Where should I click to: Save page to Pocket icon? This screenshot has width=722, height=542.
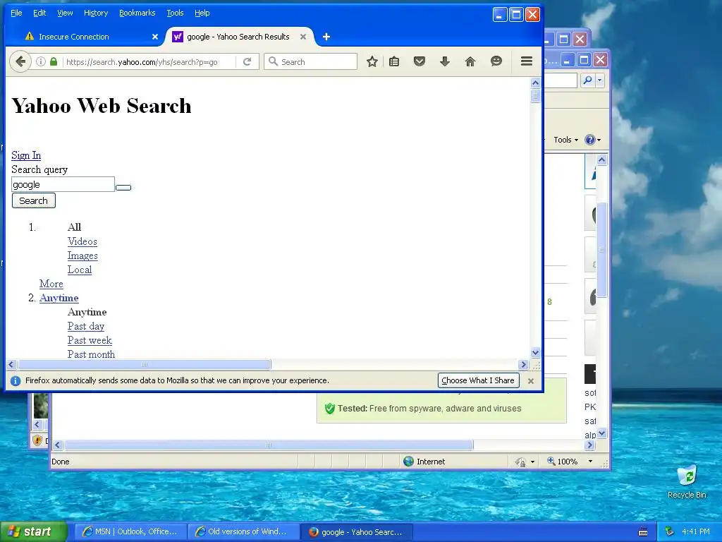point(419,61)
